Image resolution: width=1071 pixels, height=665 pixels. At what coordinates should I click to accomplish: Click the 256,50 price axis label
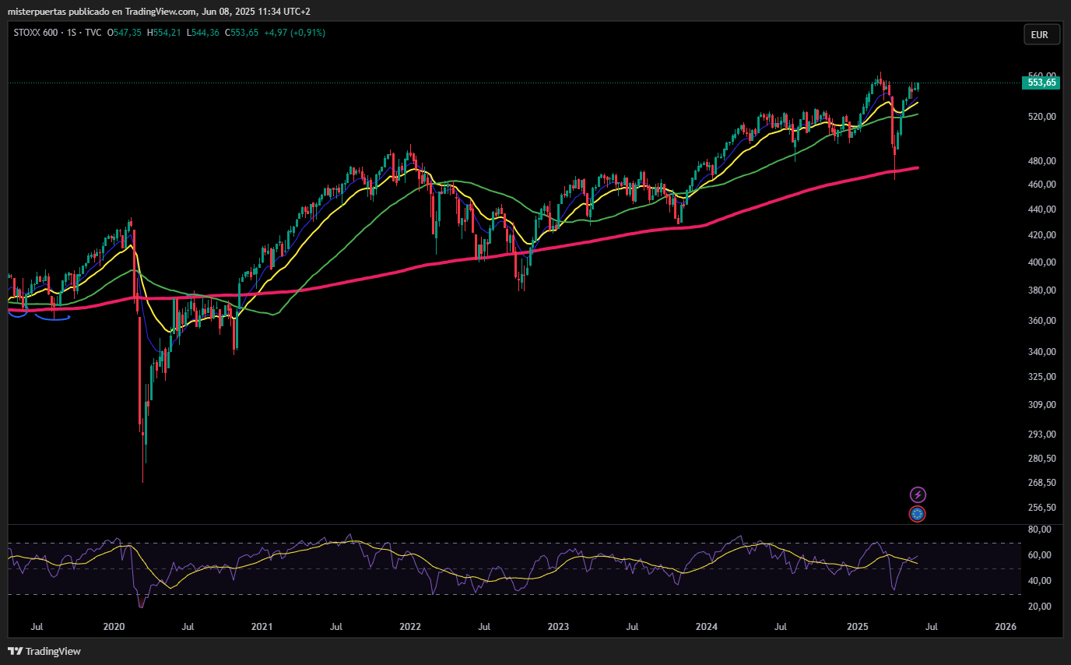tap(1041, 508)
